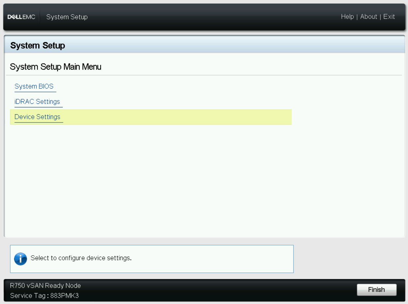Click Exit in the top bar
Viewport: 408px width, 304px height.
389,16
